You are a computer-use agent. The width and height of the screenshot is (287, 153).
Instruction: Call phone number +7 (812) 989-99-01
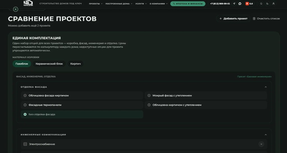pyautogui.click(x=220, y=4)
